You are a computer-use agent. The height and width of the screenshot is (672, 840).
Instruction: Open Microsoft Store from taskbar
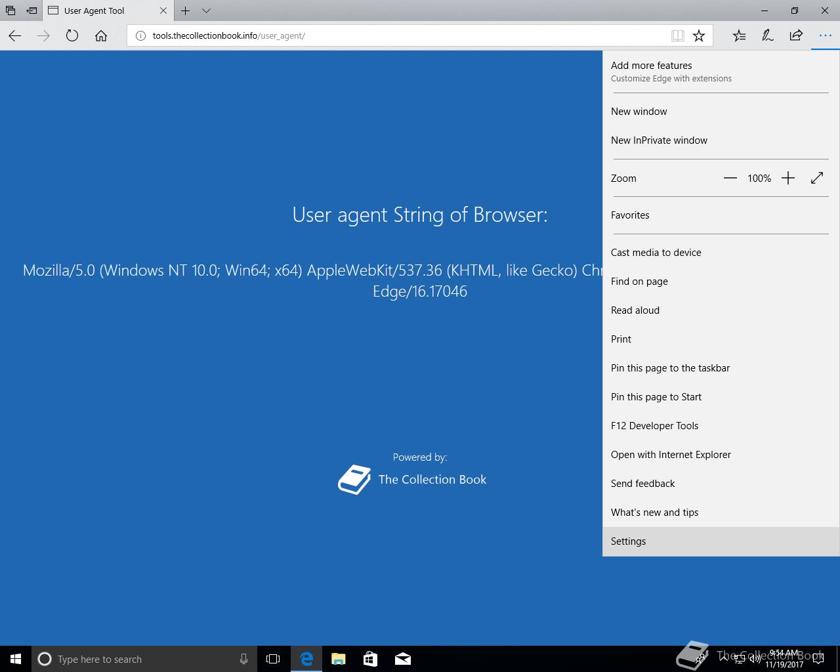370,659
